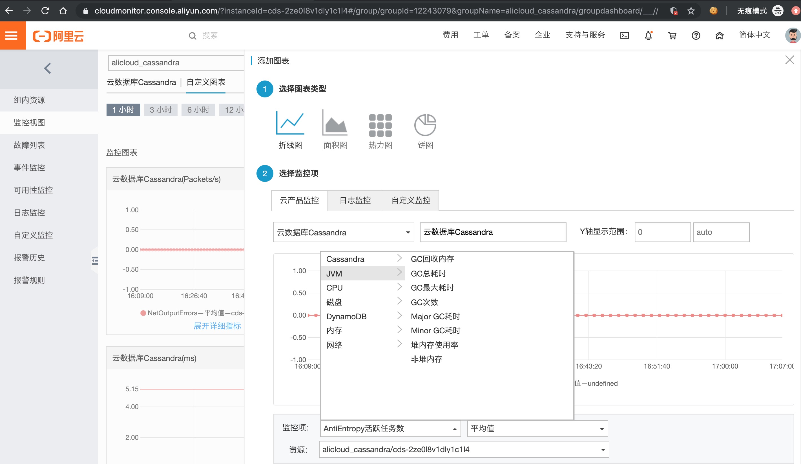Open the 监控项 AntiEntropy活跃任务数 dropdown
This screenshot has height=464, width=801.
pyautogui.click(x=391, y=429)
